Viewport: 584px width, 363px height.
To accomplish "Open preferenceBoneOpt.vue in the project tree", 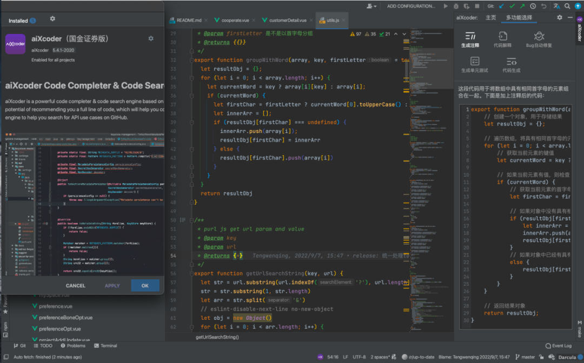I will click(62, 318).
